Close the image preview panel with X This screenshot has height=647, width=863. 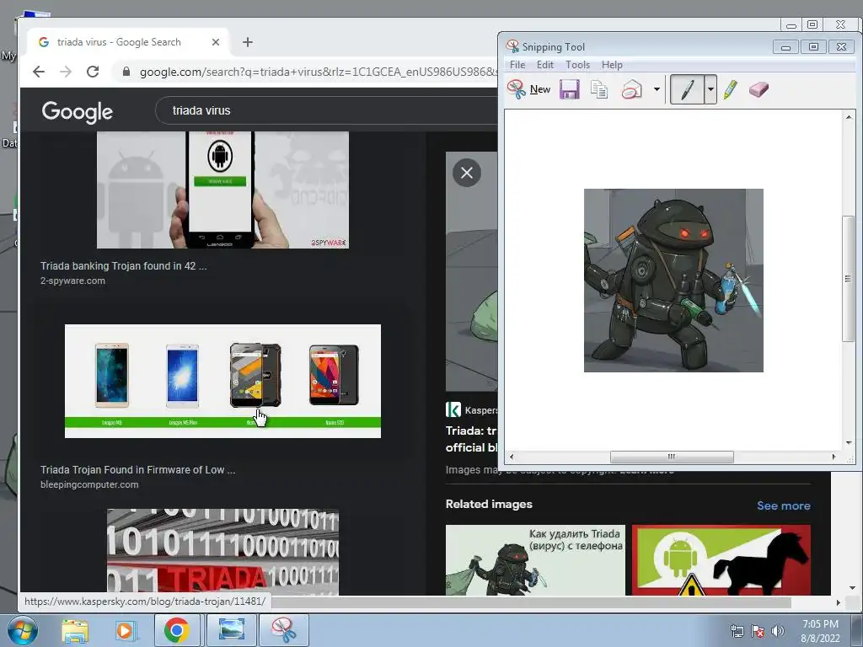(x=467, y=173)
